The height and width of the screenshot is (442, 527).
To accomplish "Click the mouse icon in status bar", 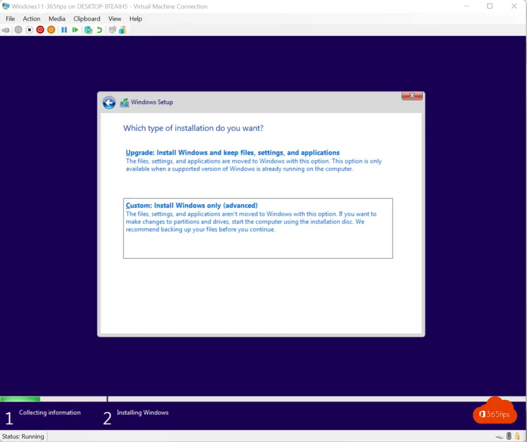I will pos(509,436).
